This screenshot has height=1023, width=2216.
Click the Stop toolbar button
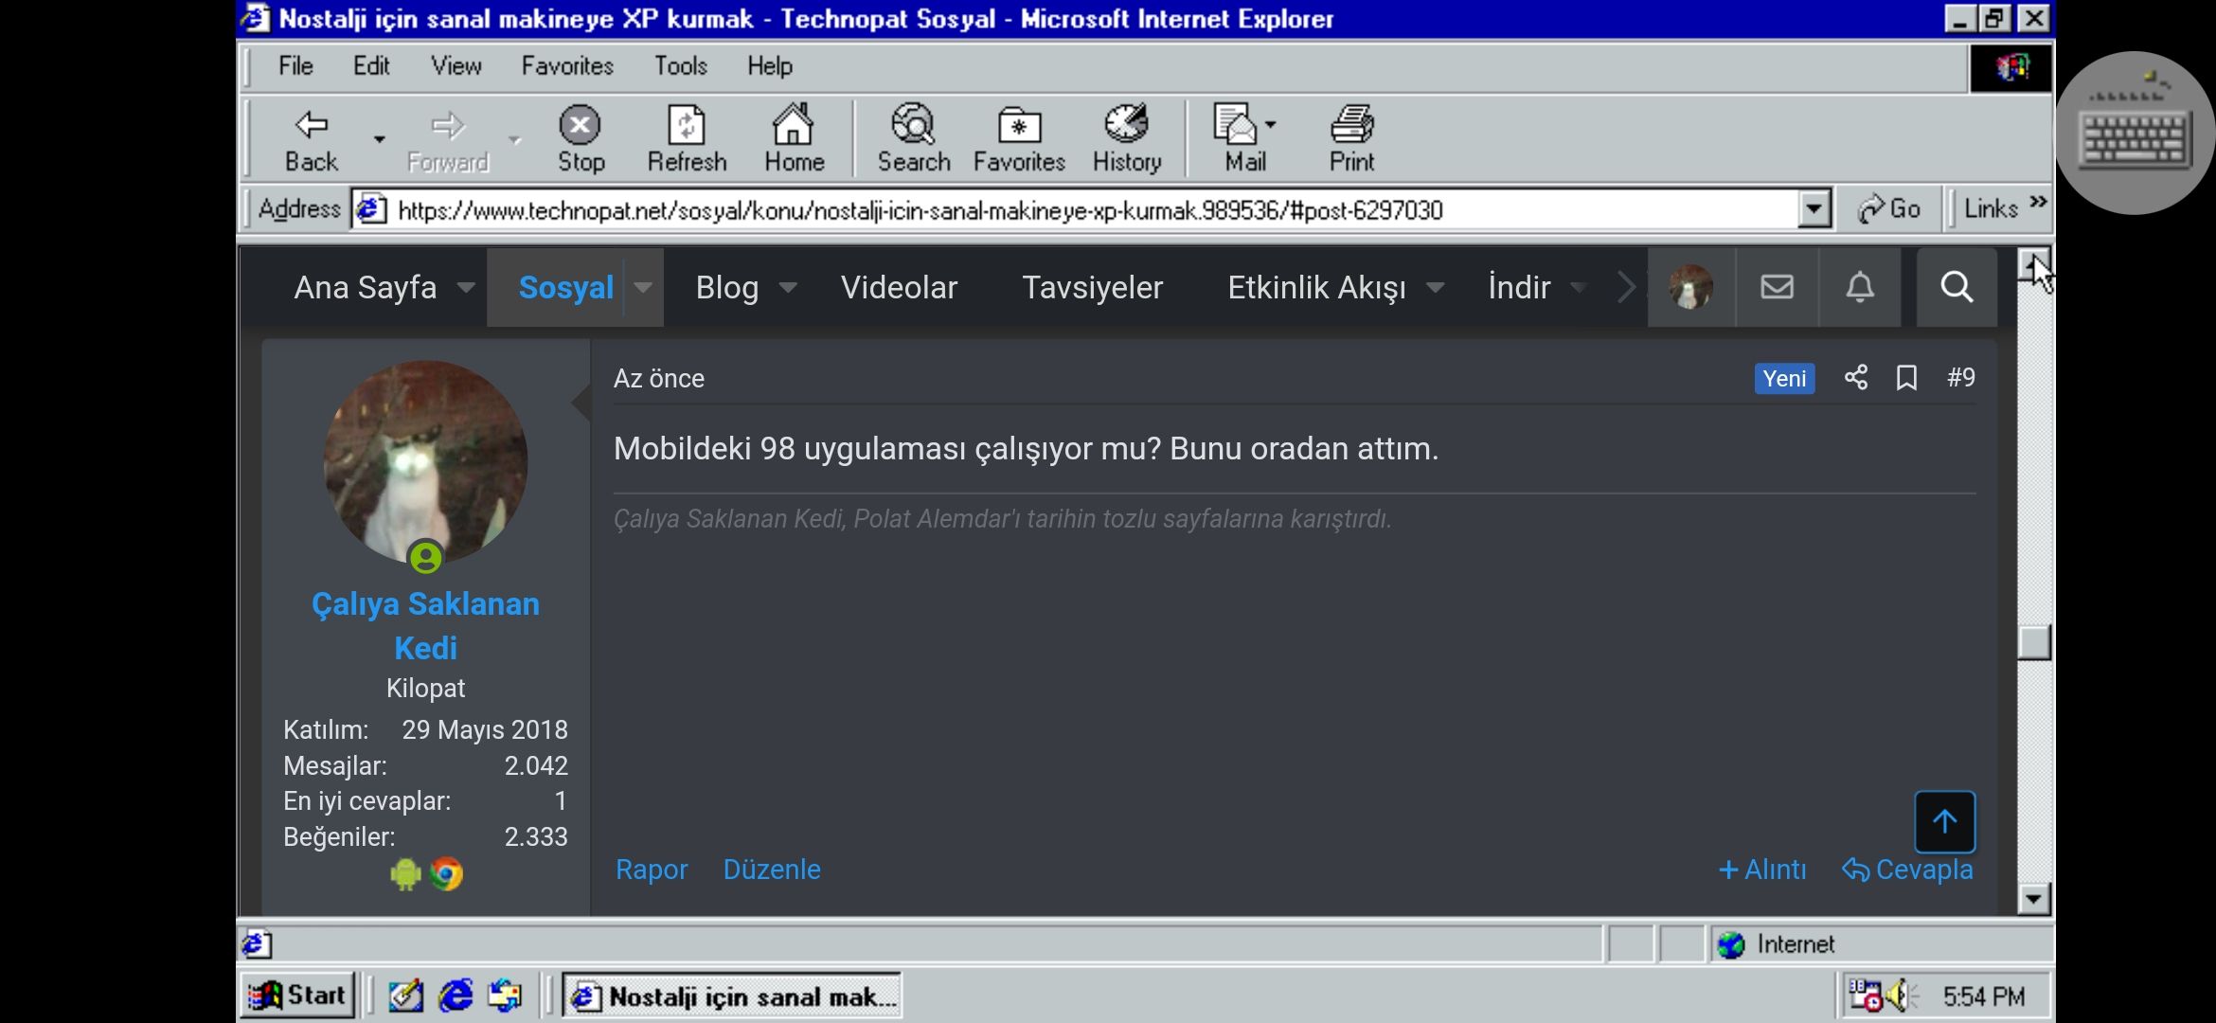581,139
